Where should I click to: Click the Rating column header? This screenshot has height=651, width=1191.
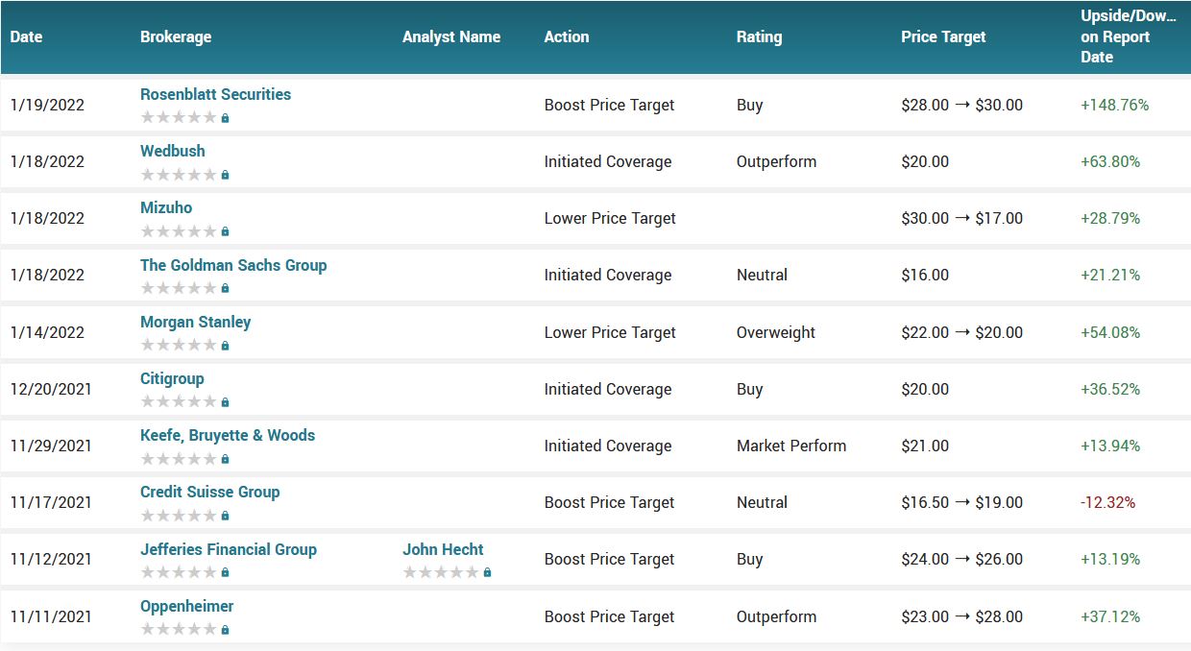pyautogui.click(x=759, y=36)
